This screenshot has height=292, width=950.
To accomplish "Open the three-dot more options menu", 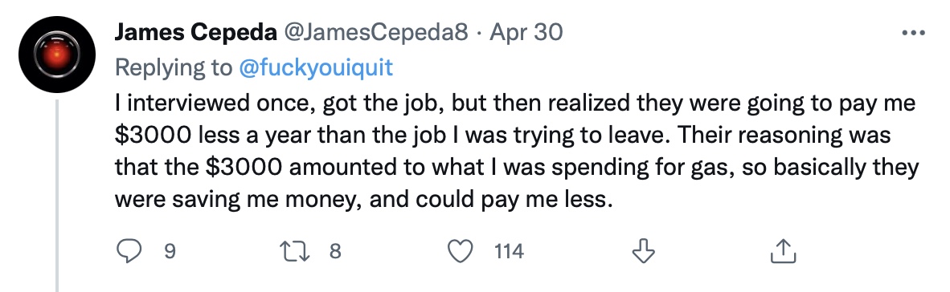I will coord(913,33).
